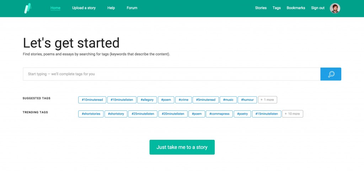Viewport: 364px width, 172px height.
Task: Click the site logo in header
Action: [27, 8]
